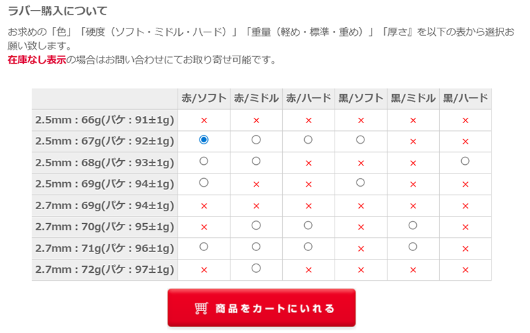The width and height of the screenshot is (530, 333).
Task: Select 黒/ハード radio for 2.5mm 68g
Action: tap(465, 161)
